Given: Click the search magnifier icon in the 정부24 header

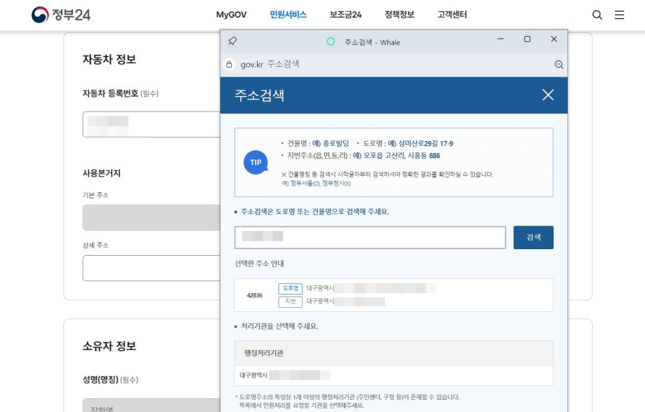Looking at the screenshot, I should 597,15.
